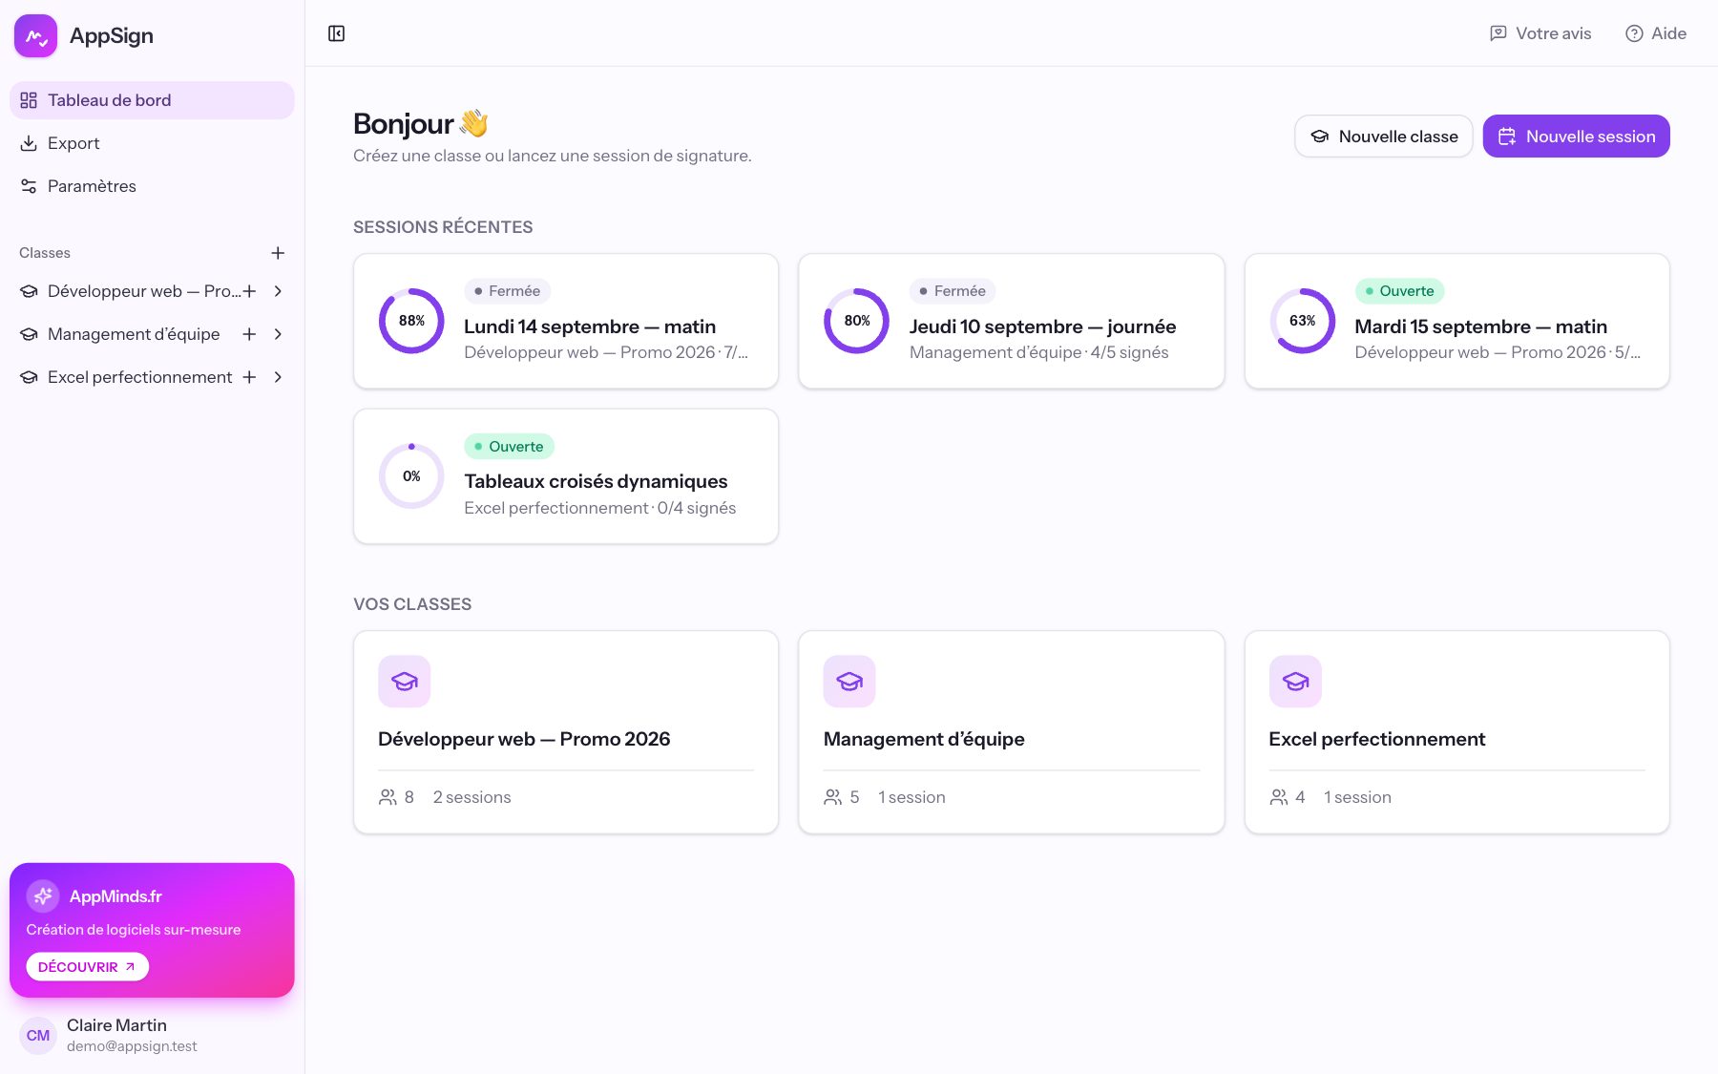Expand Management d'équipe chevron
Screen dimensions: 1718x1074
click(x=278, y=334)
